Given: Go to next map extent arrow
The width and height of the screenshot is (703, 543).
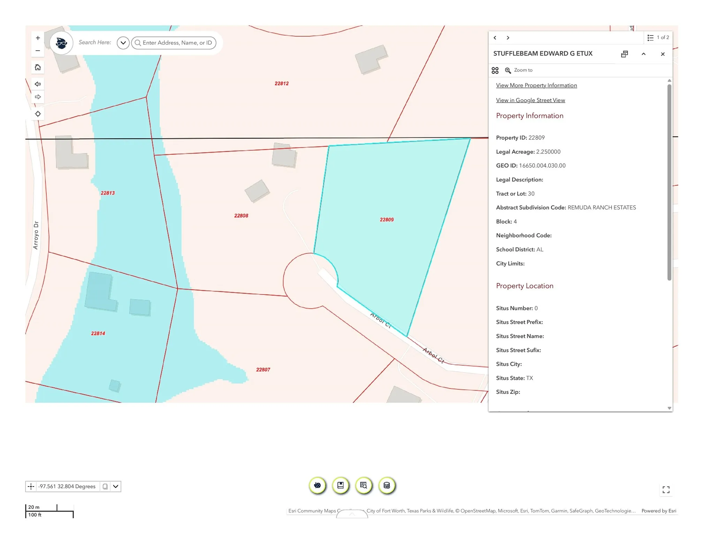Looking at the screenshot, I should tap(38, 97).
